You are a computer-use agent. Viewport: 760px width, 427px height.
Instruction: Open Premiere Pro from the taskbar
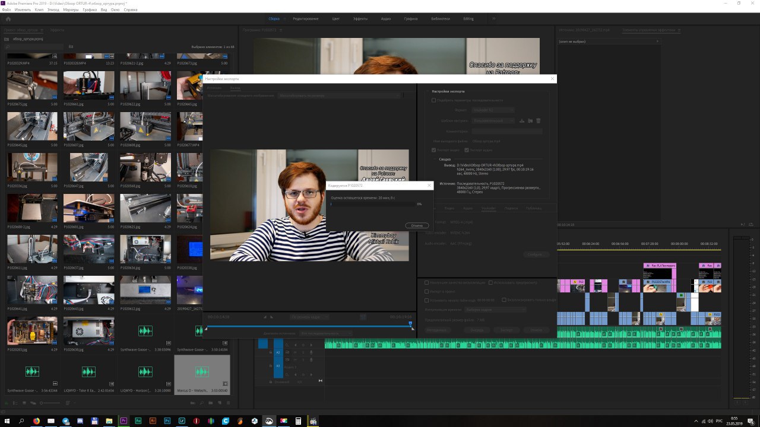click(x=123, y=420)
